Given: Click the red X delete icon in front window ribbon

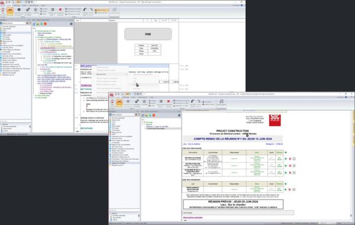Looking at the screenshot, I should point(169,101).
